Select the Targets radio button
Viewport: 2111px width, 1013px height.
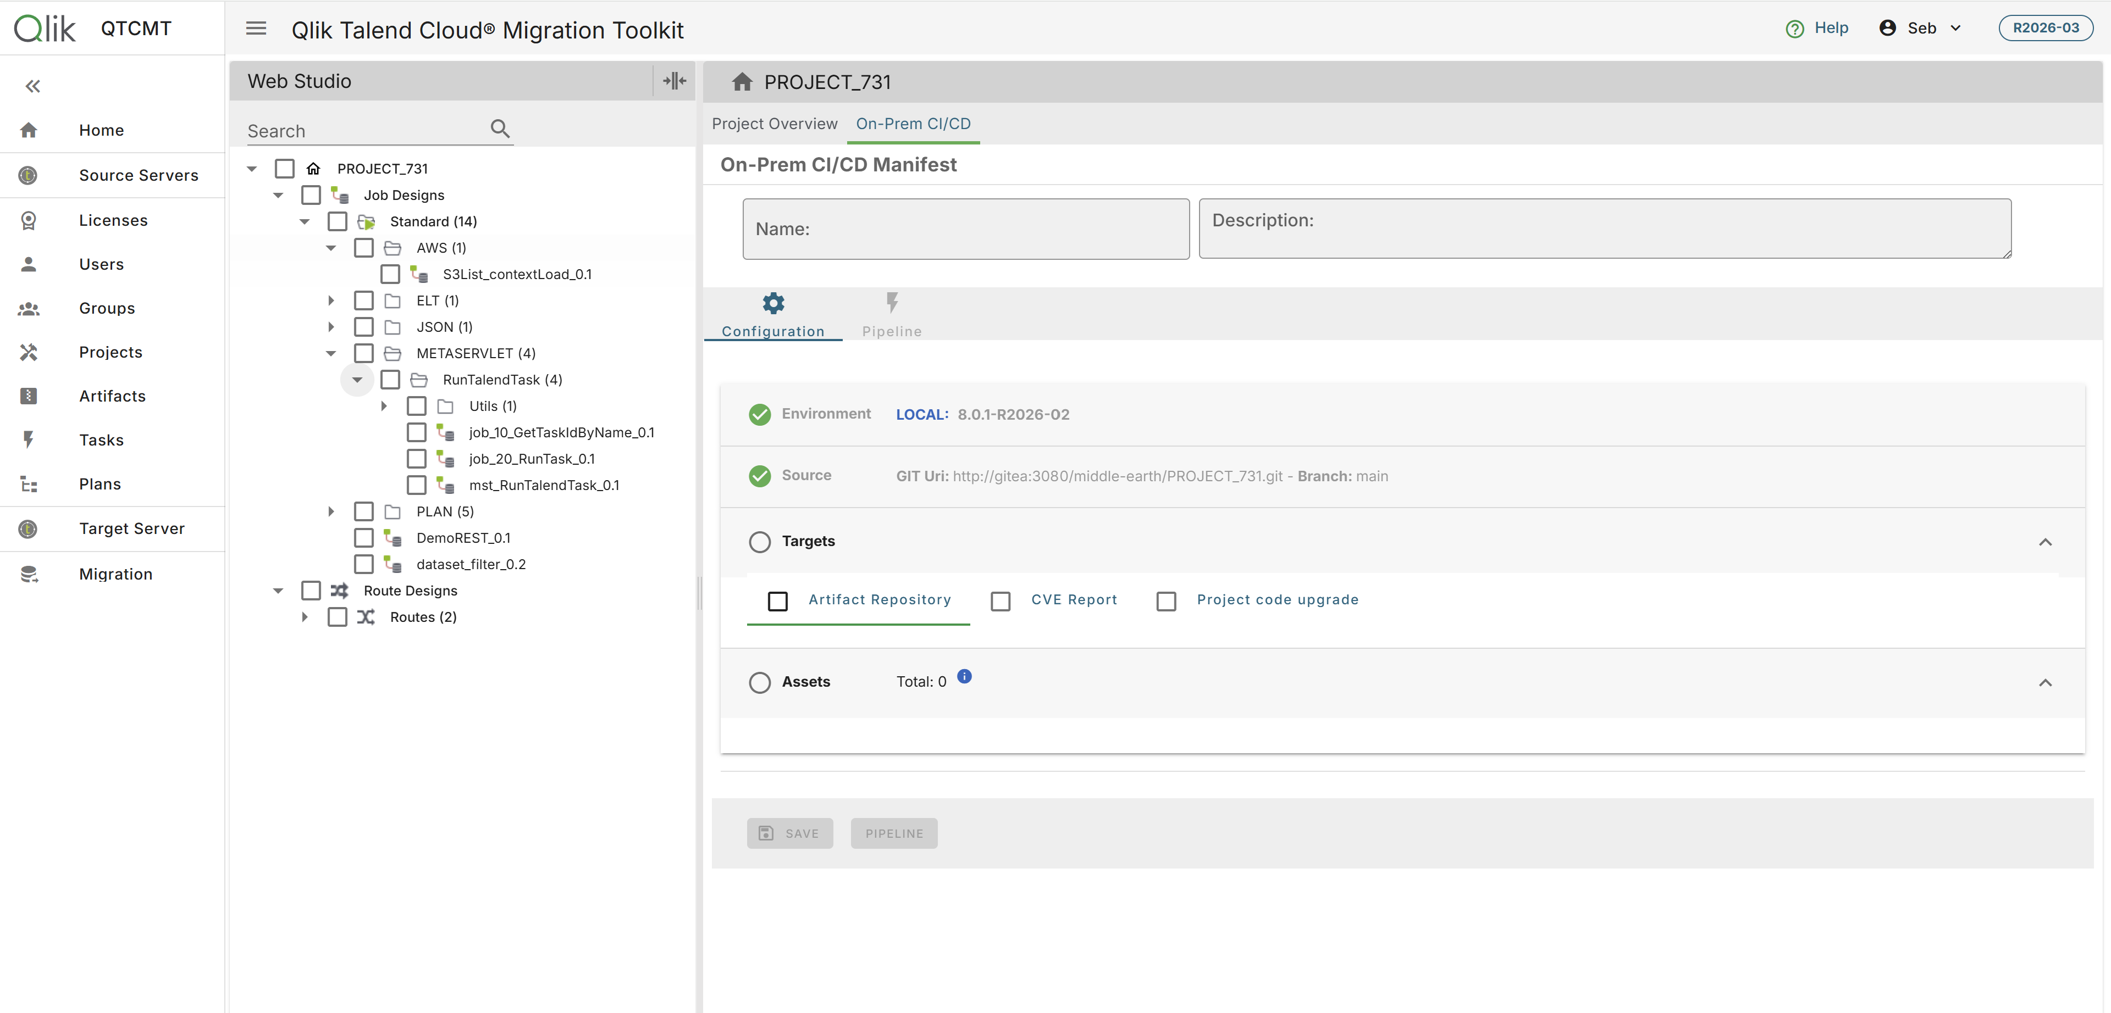760,541
